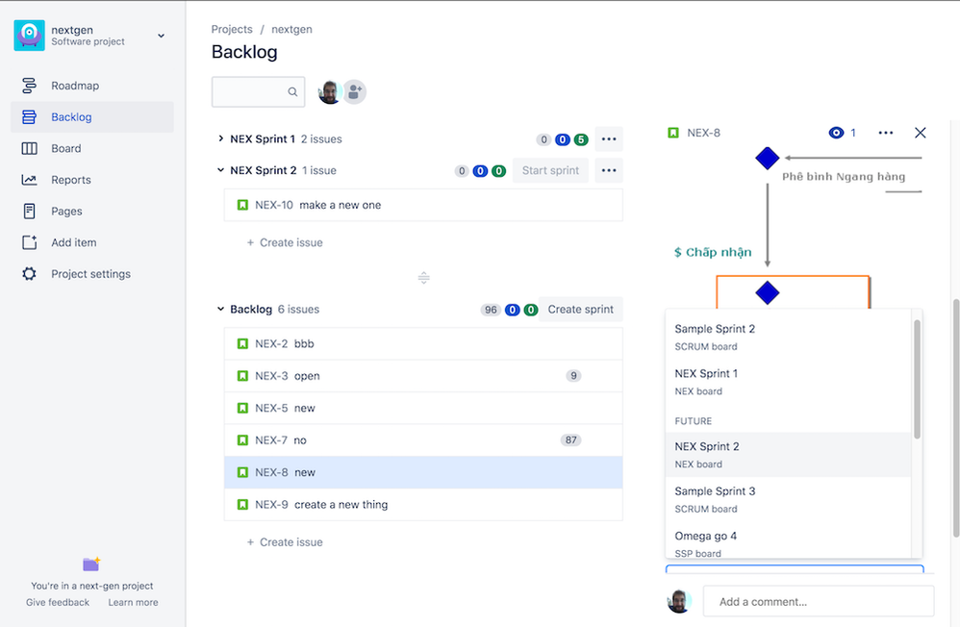The width and height of the screenshot is (960, 627).
Task: Open the Roadmap sidebar icon
Action: pyautogui.click(x=29, y=86)
